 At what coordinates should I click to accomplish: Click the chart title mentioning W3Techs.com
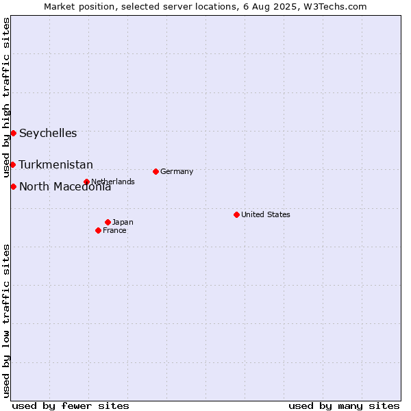pos(206,7)
